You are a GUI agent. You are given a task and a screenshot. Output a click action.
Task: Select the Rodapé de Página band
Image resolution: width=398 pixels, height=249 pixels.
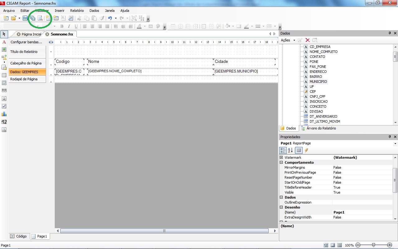[27, 79]
